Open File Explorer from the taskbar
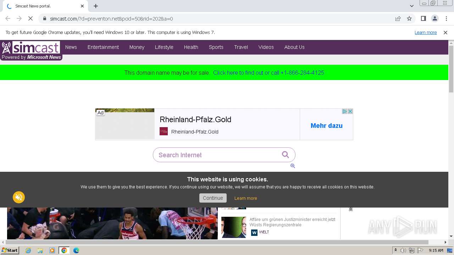The width and height of the screenshot is (454, 255). pos(40,250)
